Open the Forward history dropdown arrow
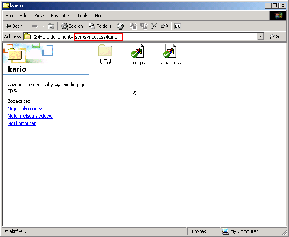The height and width of the screenshot is (237, 289). click(43, 26)
